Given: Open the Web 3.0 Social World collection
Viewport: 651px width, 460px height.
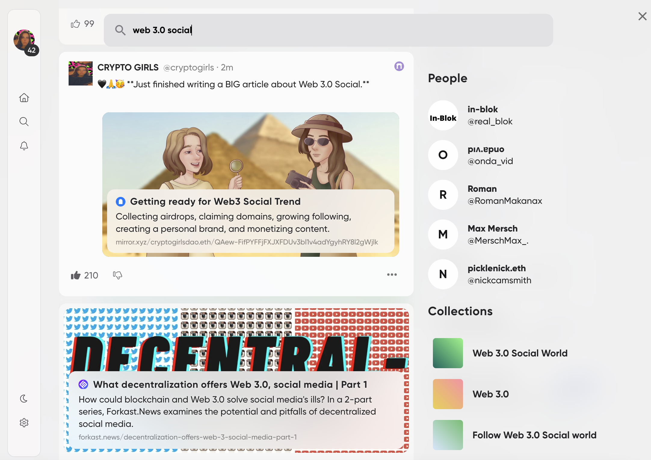Looking at the screenshot, I should 520,353.
